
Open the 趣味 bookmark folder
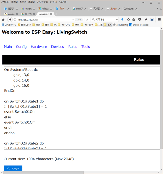click(x=45, y=25)
